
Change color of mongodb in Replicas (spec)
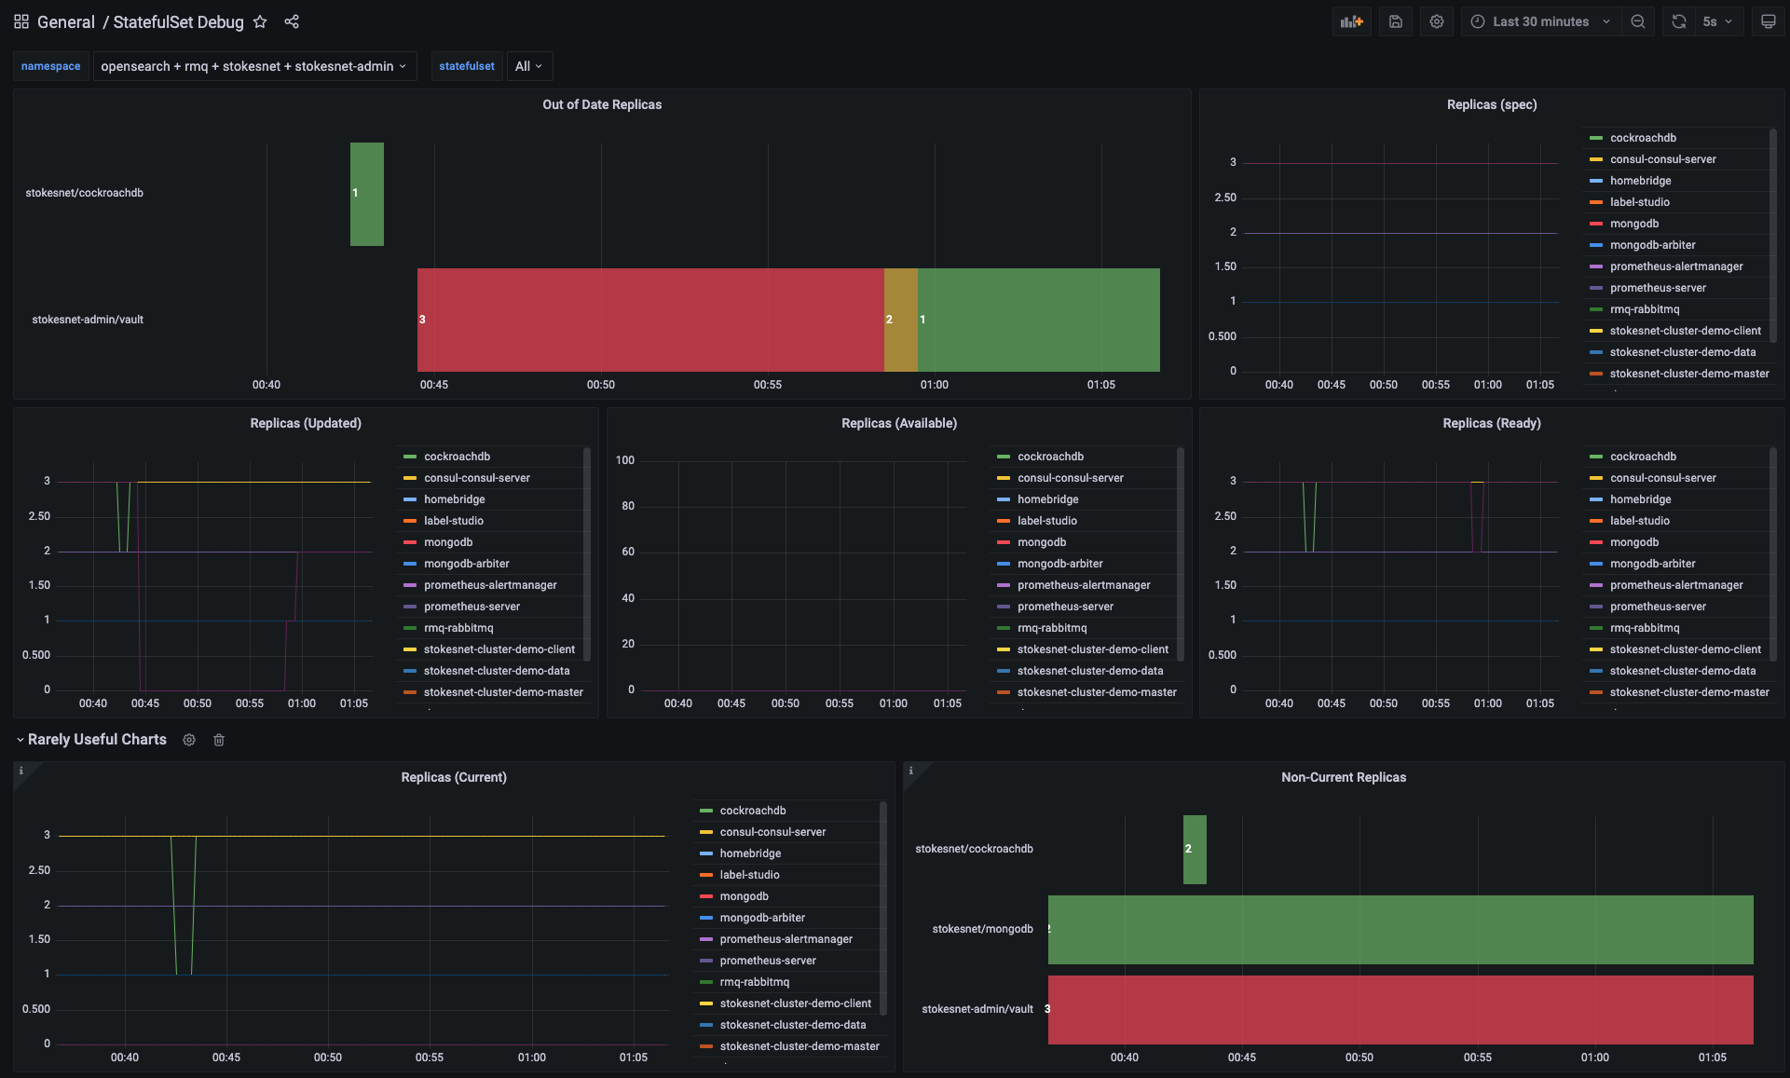[1595, 224]
